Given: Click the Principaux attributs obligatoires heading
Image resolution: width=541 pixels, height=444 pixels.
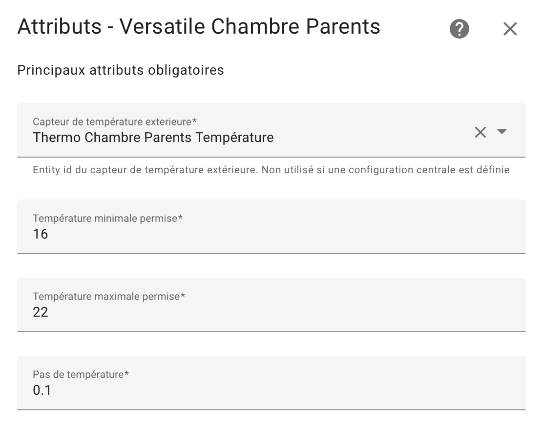Looking at the screenshot, I should pyautogui.click(x=121, y=70).
